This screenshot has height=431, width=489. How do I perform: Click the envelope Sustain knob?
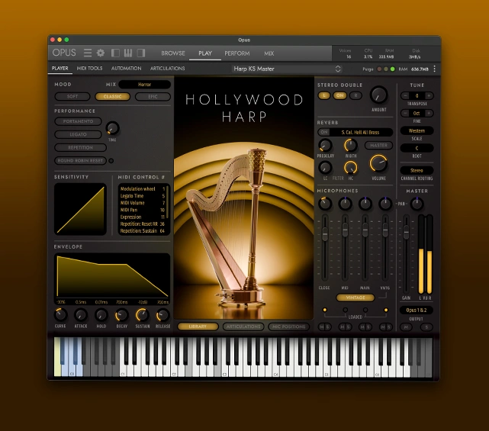[142, 315]
